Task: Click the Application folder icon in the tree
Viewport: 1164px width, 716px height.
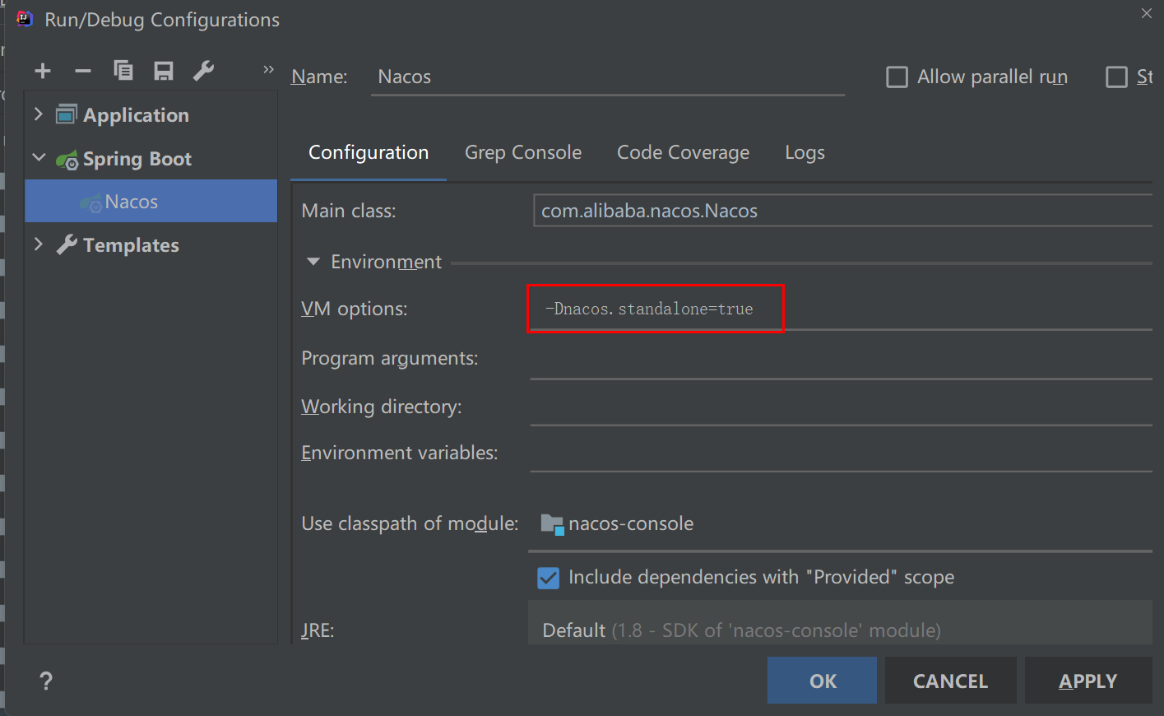Action: [66, 114]
